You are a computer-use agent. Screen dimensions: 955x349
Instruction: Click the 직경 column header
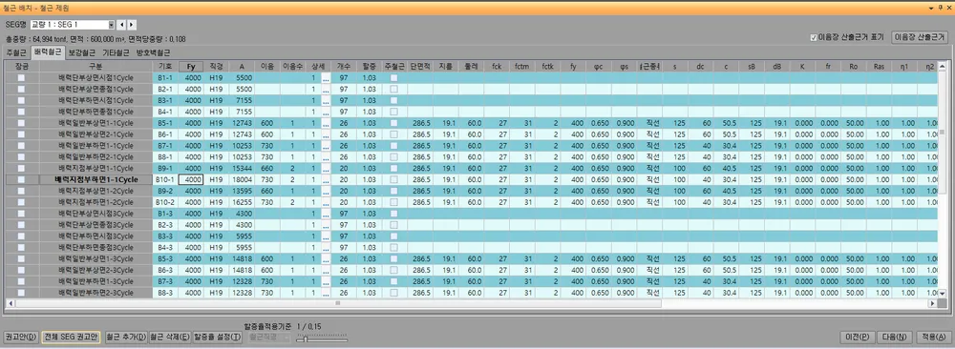click(x=216, y=67)
